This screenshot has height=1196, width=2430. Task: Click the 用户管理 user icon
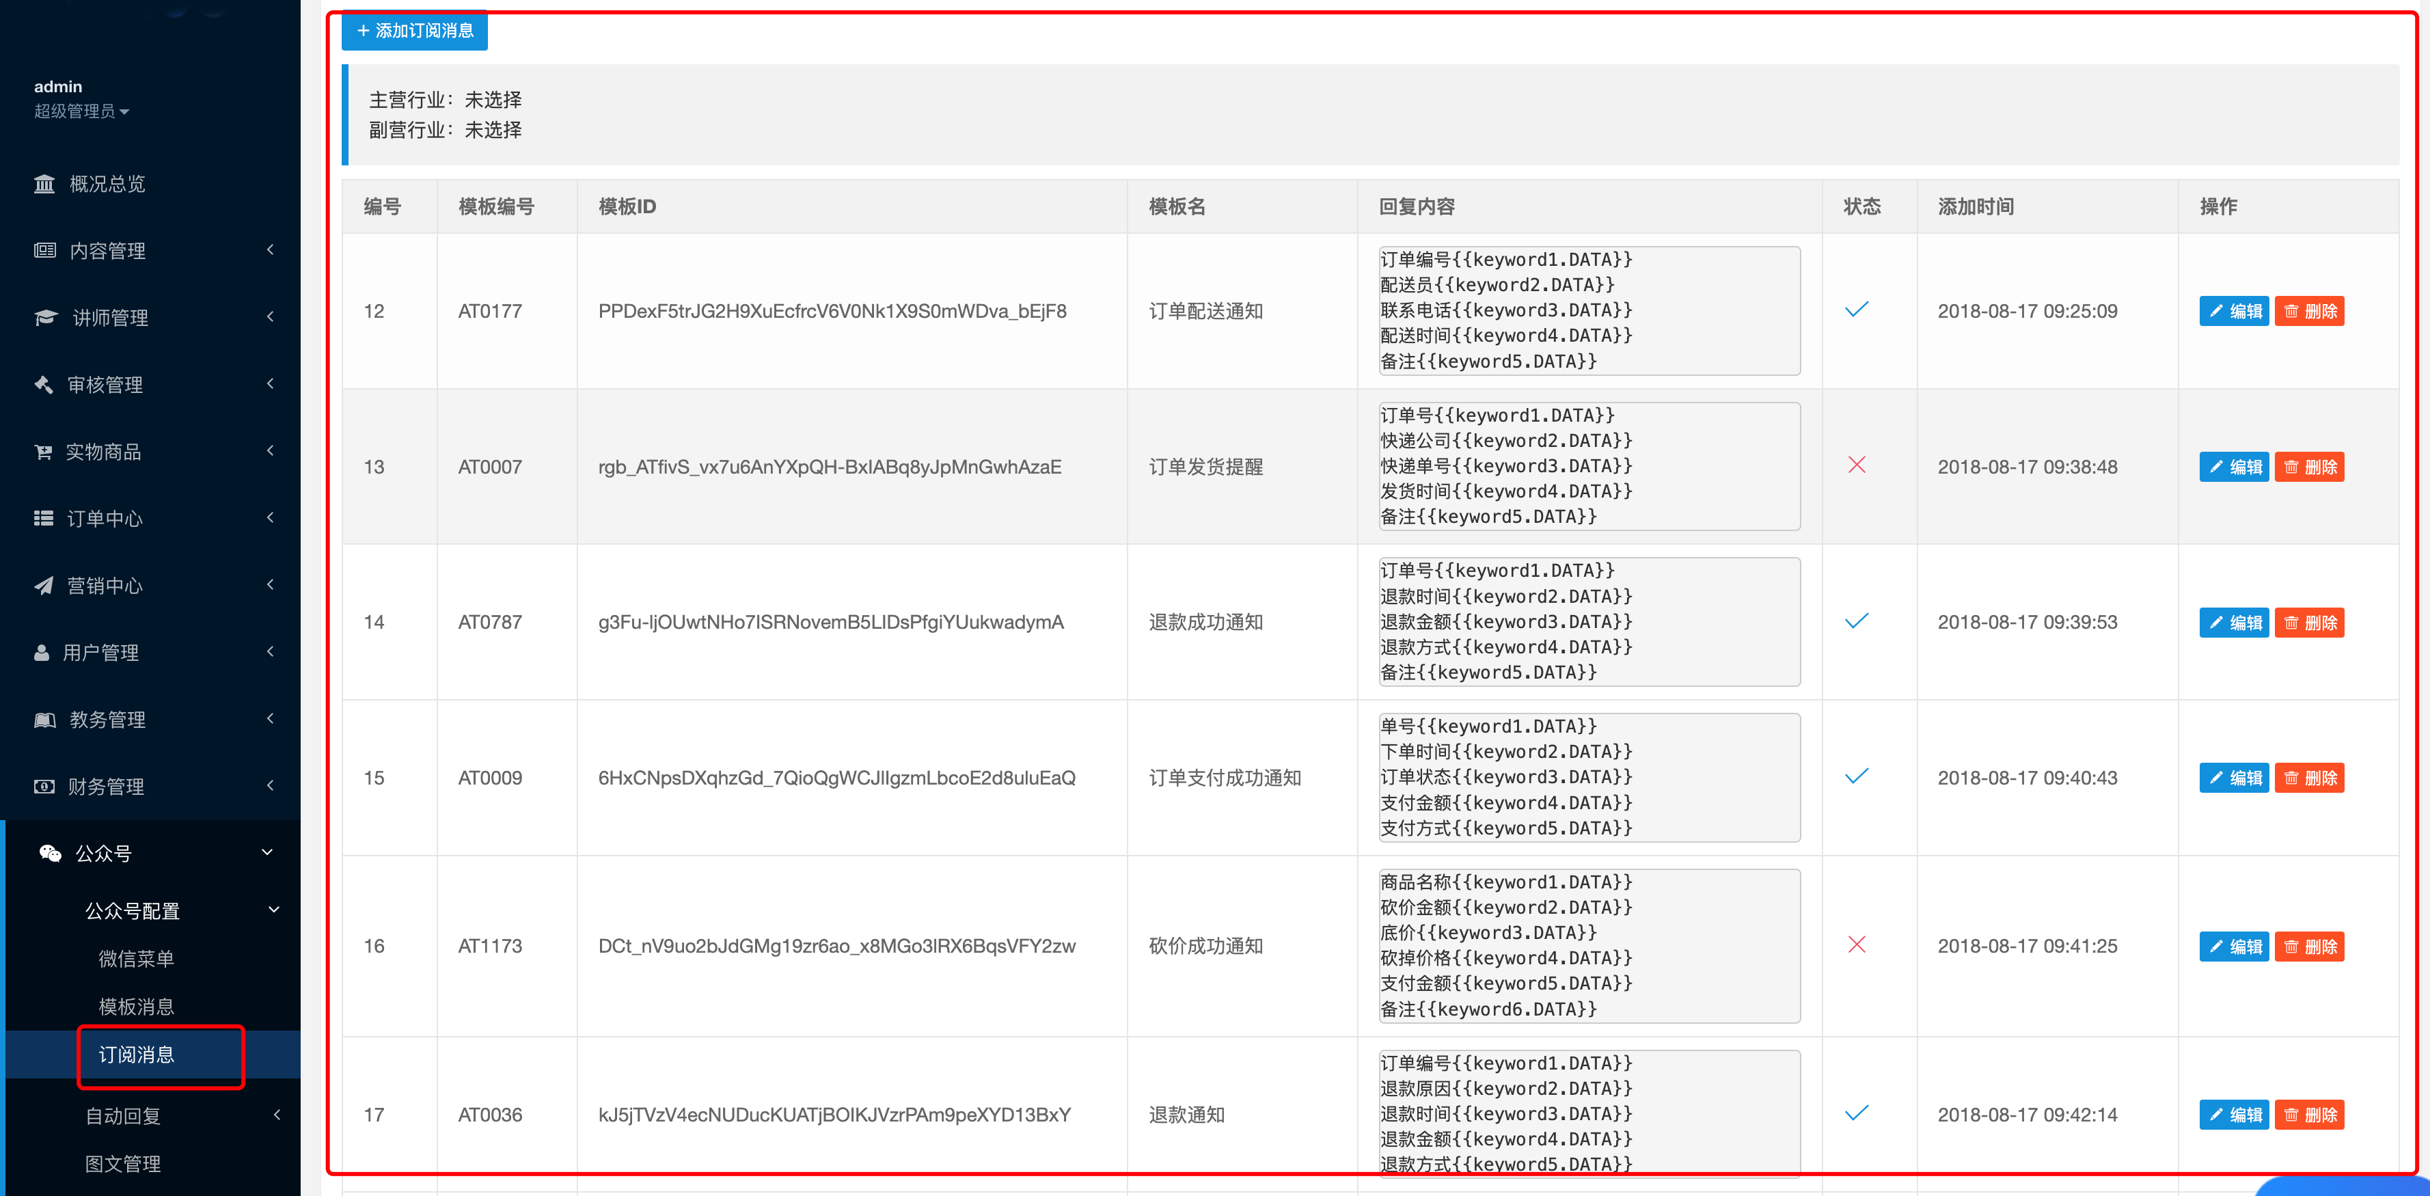tap(42, 652)
